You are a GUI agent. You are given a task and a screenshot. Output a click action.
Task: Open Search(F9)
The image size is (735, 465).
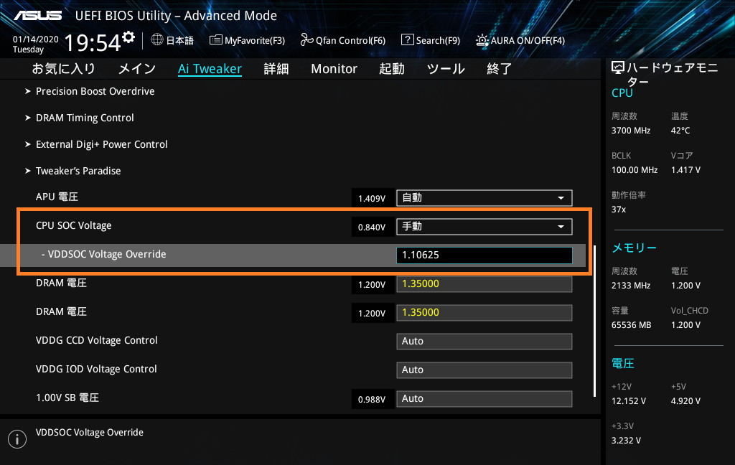click(438, 40)
